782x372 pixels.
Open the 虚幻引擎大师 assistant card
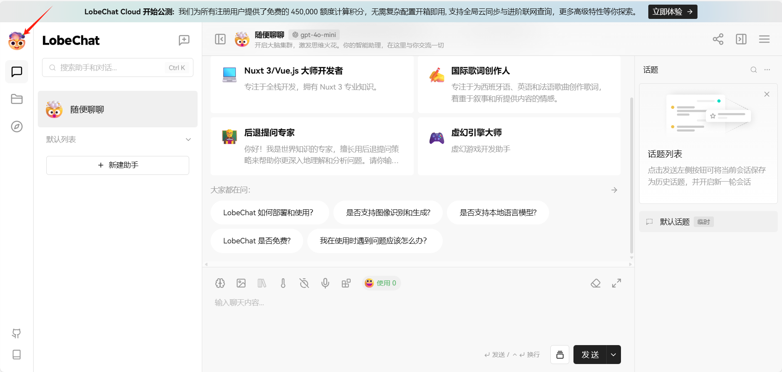(x=519, y=146)
